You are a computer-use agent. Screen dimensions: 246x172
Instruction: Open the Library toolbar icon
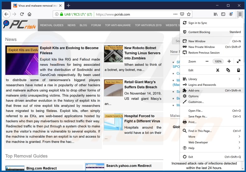tap(215, 14)
